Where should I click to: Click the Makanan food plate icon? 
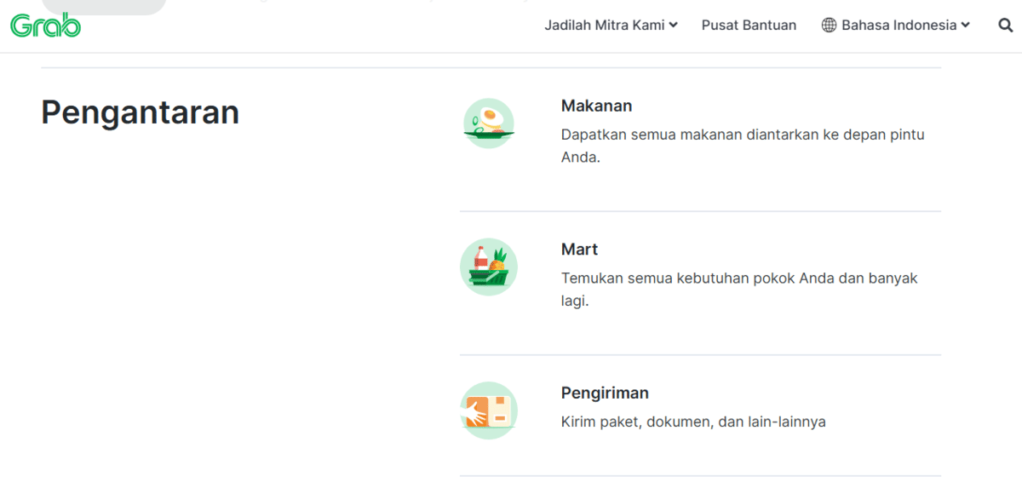(x=489, y=123)
